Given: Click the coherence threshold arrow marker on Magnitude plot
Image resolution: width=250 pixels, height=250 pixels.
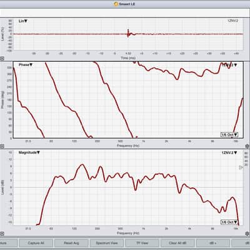Looking at the screenshot, I should pos(241,167).
